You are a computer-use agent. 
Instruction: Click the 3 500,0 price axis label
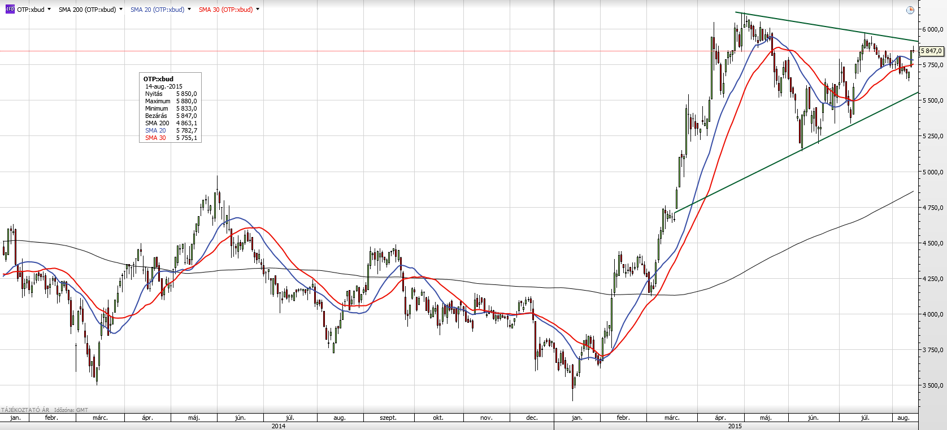pos(933,385)
